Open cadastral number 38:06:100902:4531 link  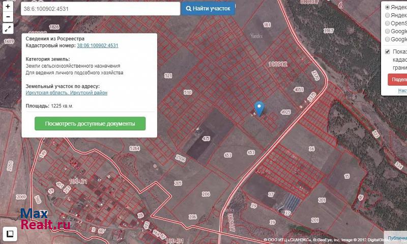click(97, 45)
